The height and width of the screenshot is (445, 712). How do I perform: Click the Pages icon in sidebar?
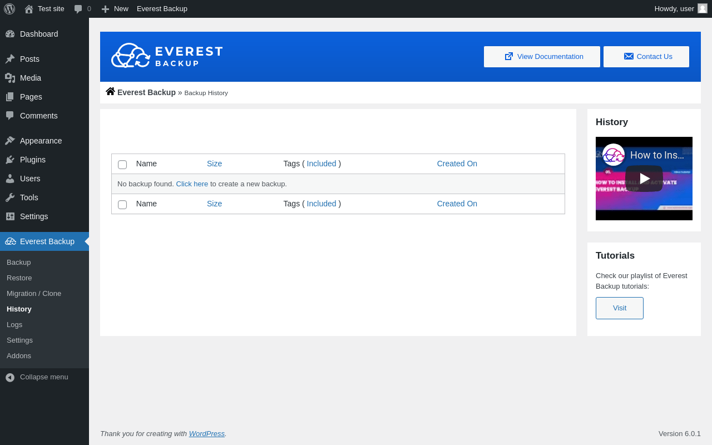[x=10, y=97]
